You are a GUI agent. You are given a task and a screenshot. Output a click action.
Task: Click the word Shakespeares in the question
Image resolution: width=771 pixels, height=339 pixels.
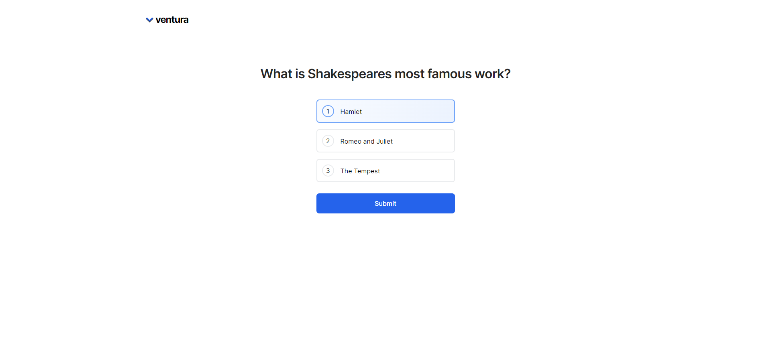point(349,74)
